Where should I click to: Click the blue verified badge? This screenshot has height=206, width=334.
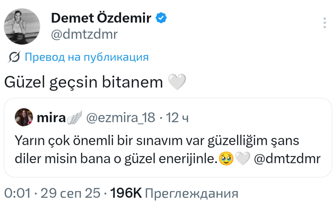click(162, 18)
